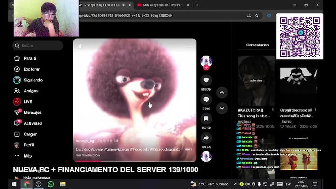Viewport: 336px width, 189px height.
Task: Open a new browser tab
Action: 197,5
